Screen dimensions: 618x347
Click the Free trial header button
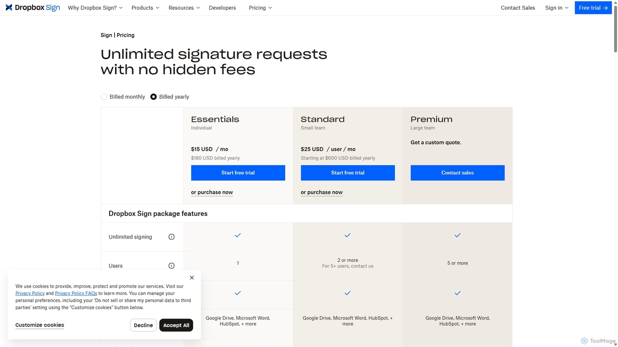tap(593, 8)
